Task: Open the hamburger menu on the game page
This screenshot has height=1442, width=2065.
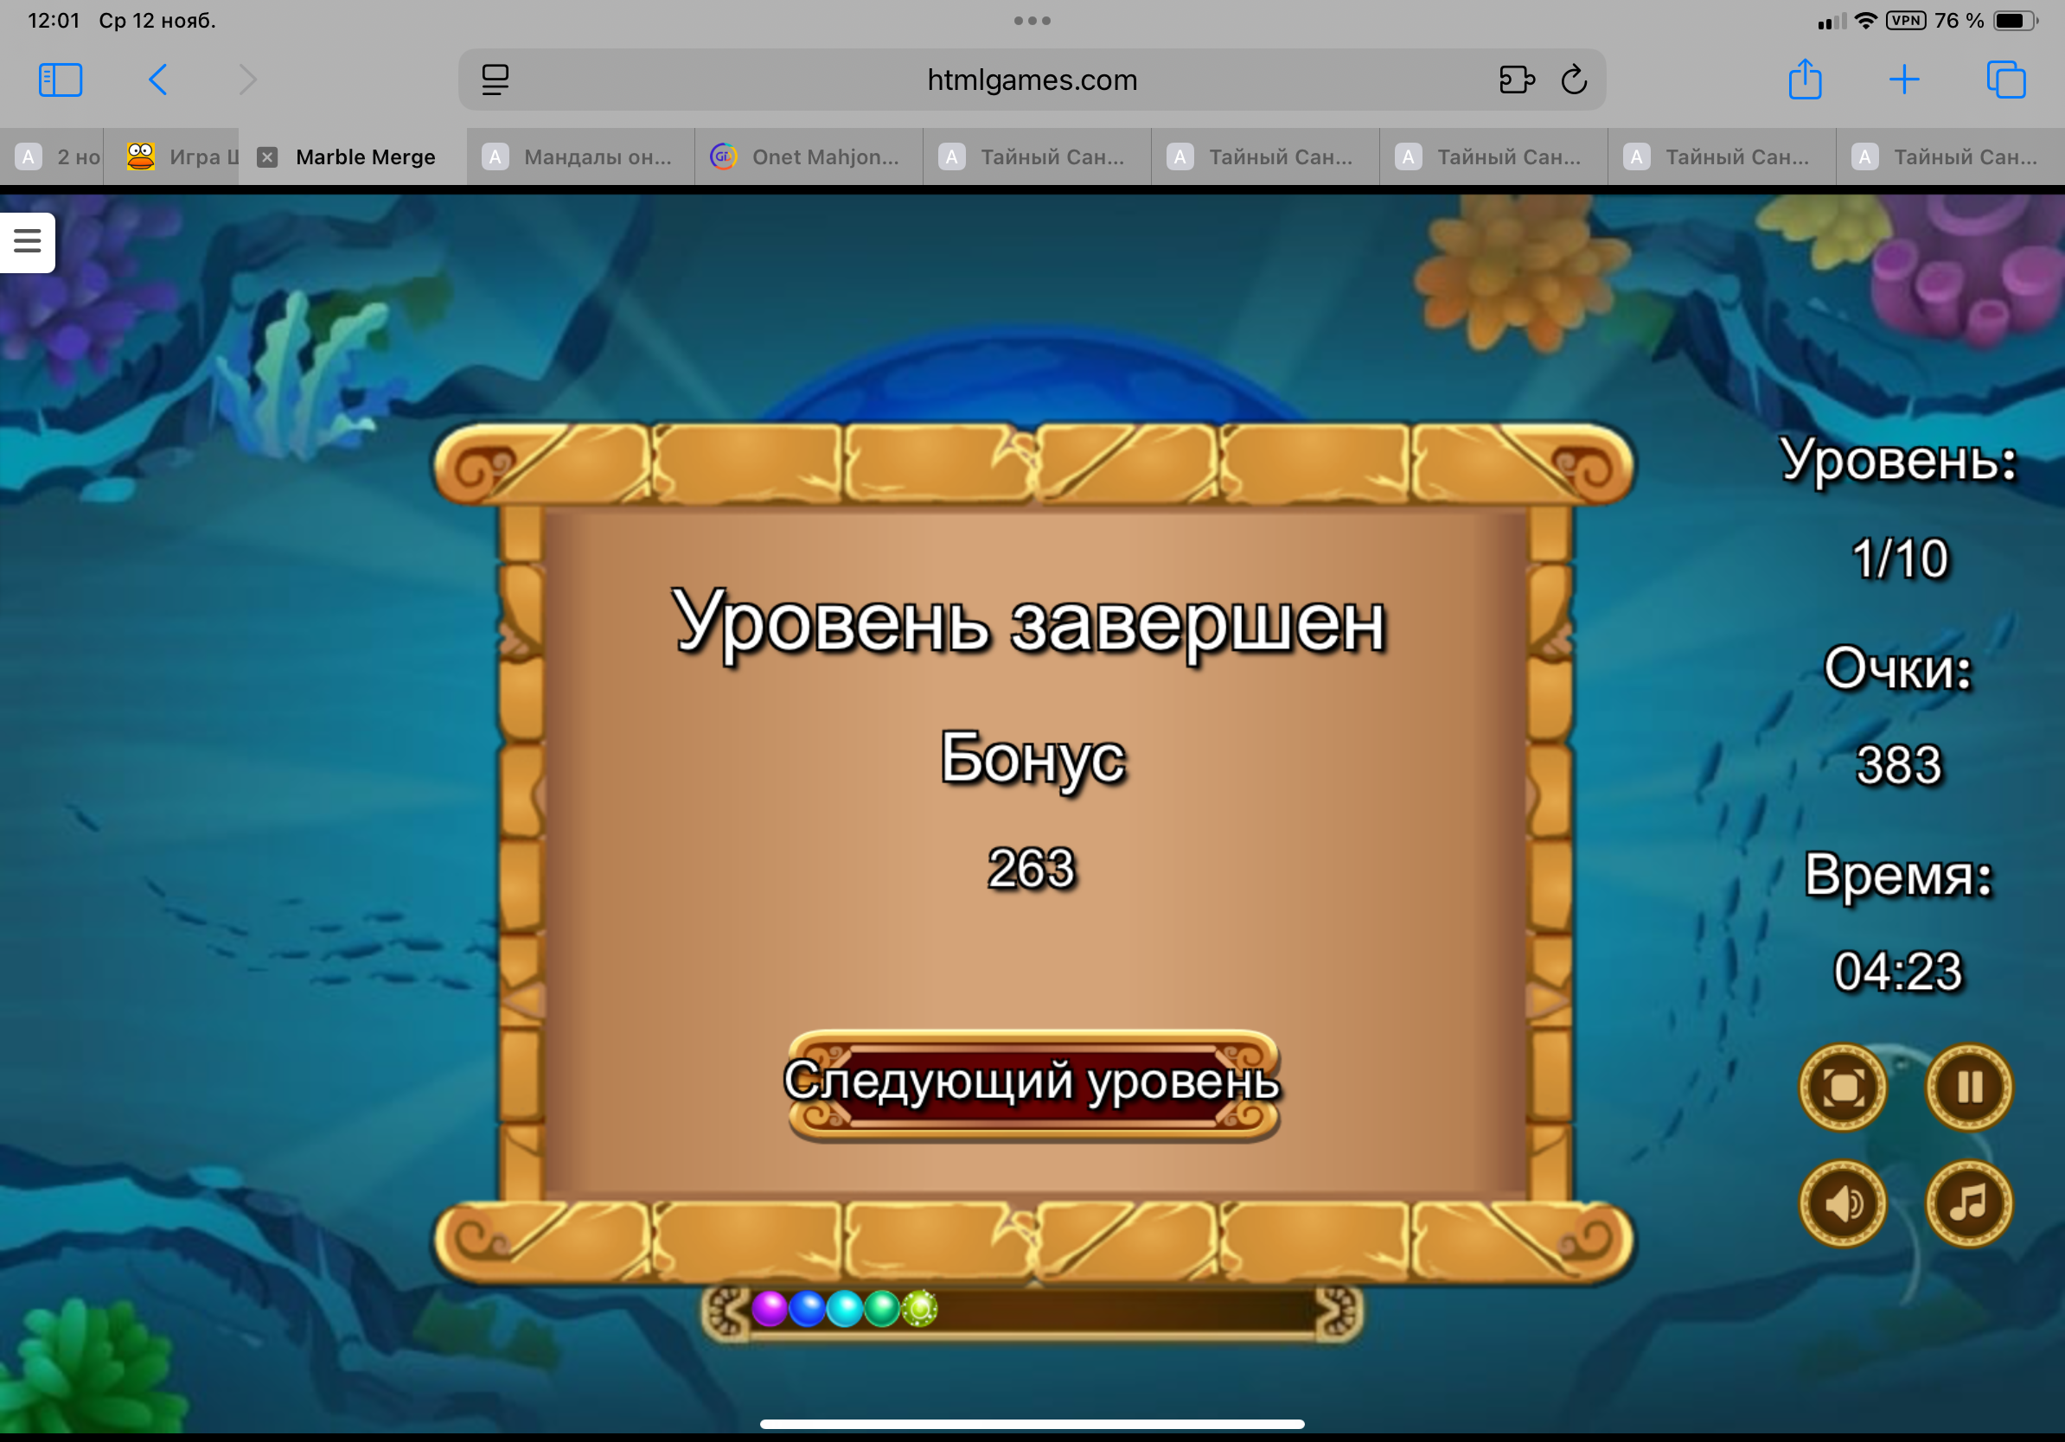Action: tap(28, 241)
